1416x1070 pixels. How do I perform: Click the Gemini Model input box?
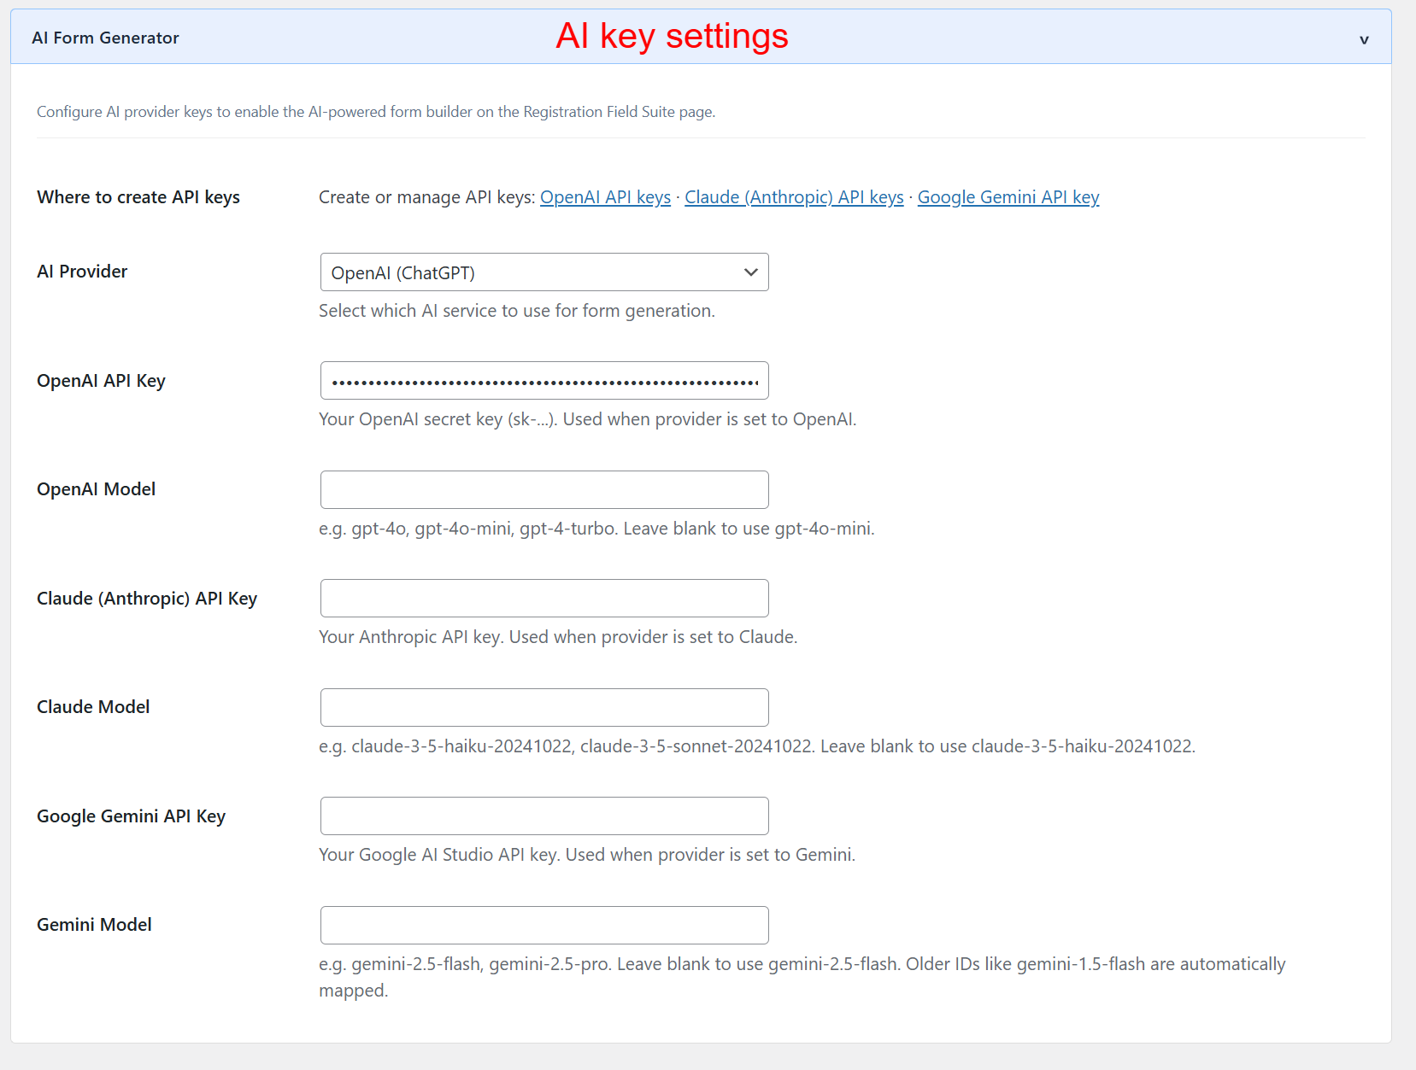pos(543,925)
